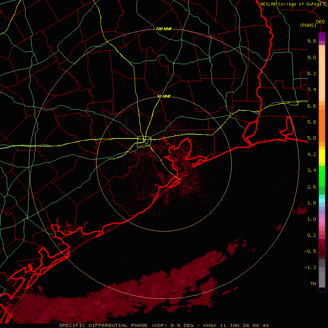This screenshot has height=328, width=328.
Task: Click the [PHAS] legend header
Action: 308,25
